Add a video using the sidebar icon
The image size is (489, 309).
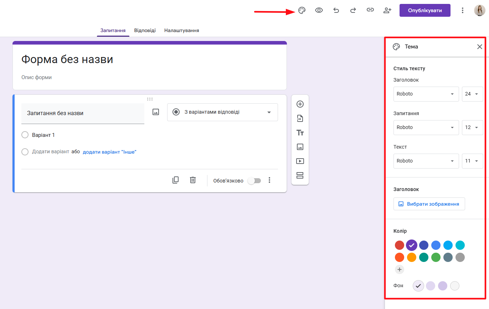[300, 161]
